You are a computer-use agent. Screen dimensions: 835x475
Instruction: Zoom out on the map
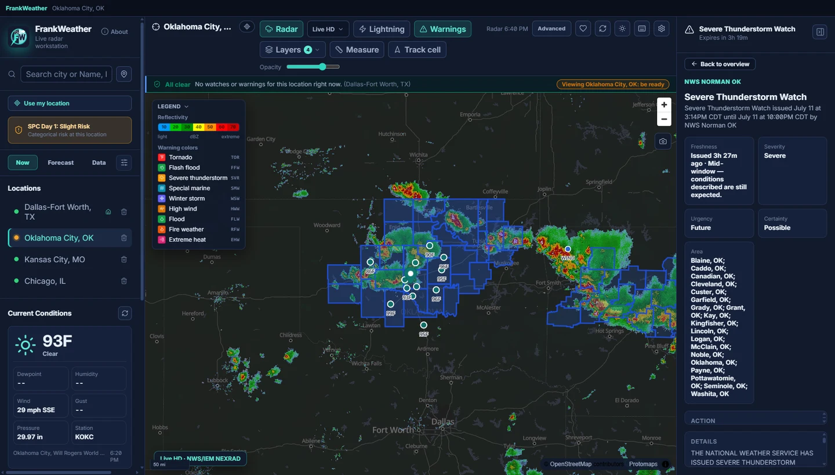[664, 119]
